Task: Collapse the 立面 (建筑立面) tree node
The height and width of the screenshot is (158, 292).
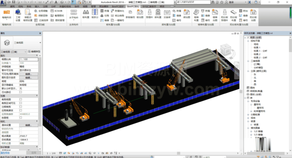Action: 248,71
